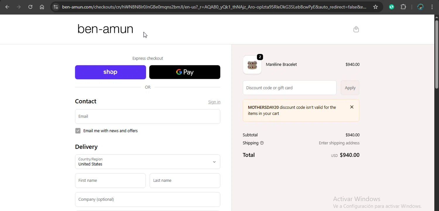The height and width of the screenshot is (211, 439).
Task: Click the ben-amun store logo
Action: (x=105, y=29)
